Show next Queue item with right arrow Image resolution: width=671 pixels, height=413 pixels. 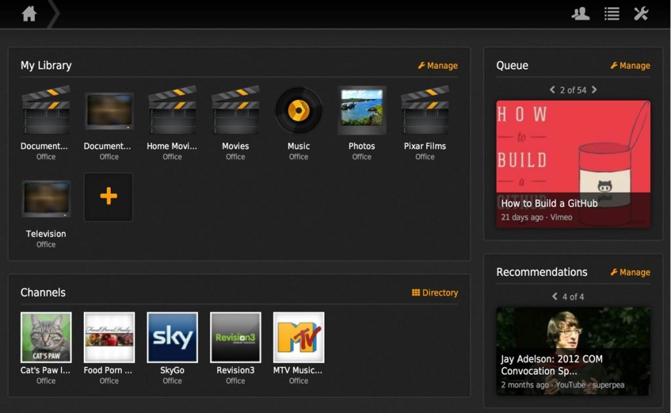(x=594, y=90)
